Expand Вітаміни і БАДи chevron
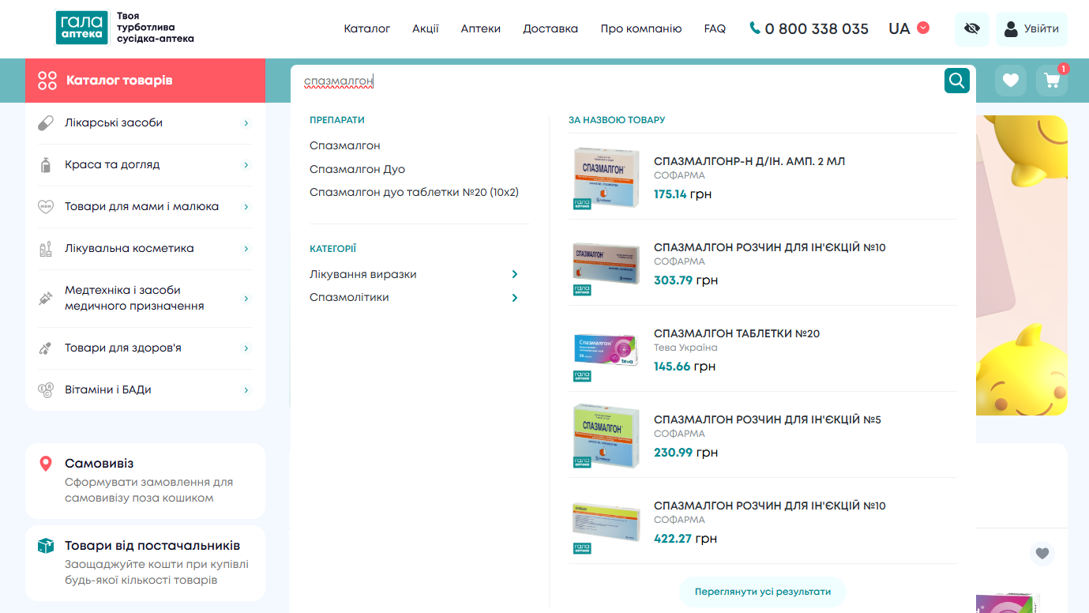This screenshot has width=1089, height=613. [246, 390]
